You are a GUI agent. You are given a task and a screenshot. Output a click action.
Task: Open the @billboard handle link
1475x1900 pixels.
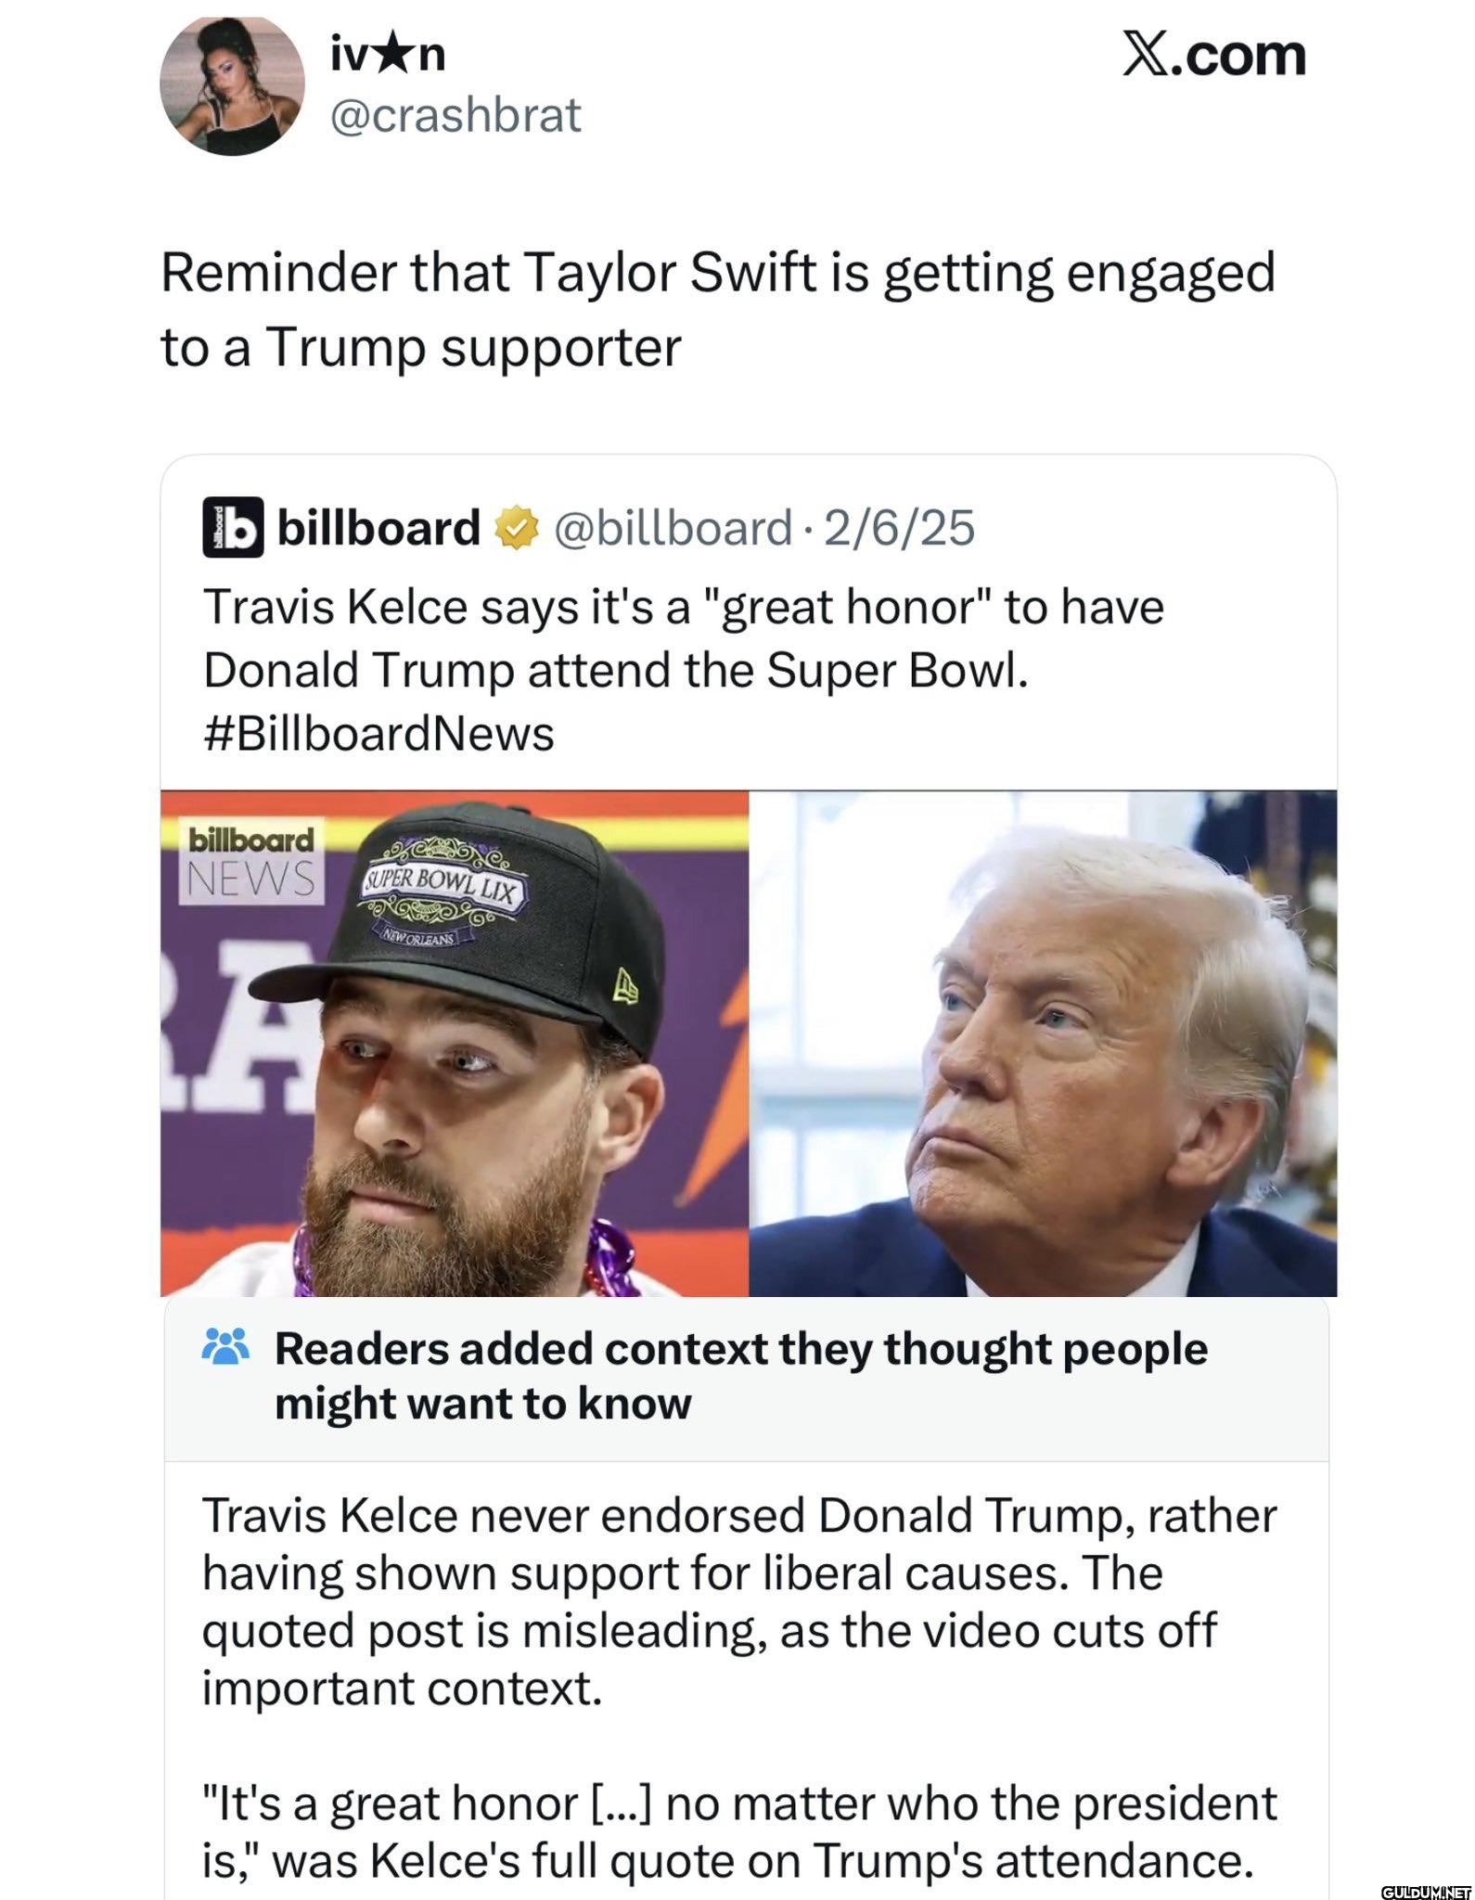[673, 529]
